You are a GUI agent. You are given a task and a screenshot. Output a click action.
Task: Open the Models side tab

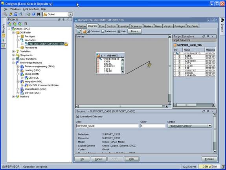[4, 28]
